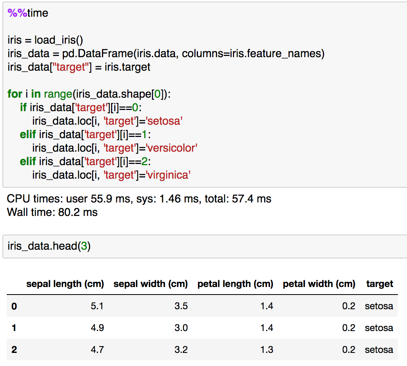Click the Wall time output line

(x=52, y=212)
